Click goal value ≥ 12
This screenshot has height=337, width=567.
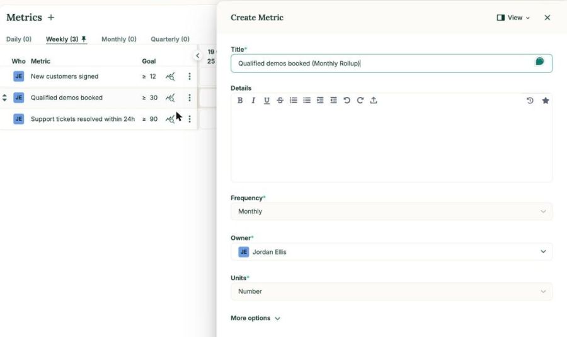149,76
